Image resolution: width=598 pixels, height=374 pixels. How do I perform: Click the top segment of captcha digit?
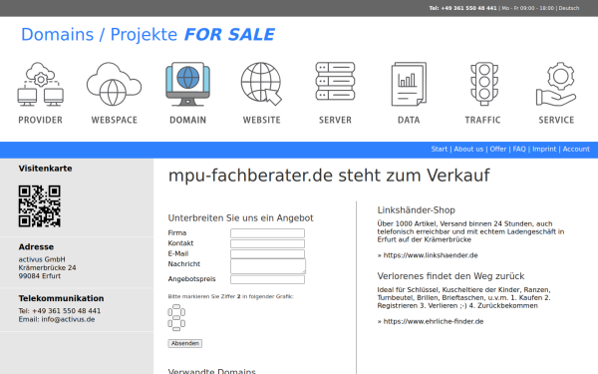pyautogui.click(x=176, y=306)
